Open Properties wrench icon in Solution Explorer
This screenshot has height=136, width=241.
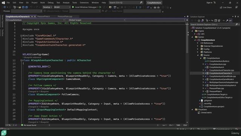point(227,20)
